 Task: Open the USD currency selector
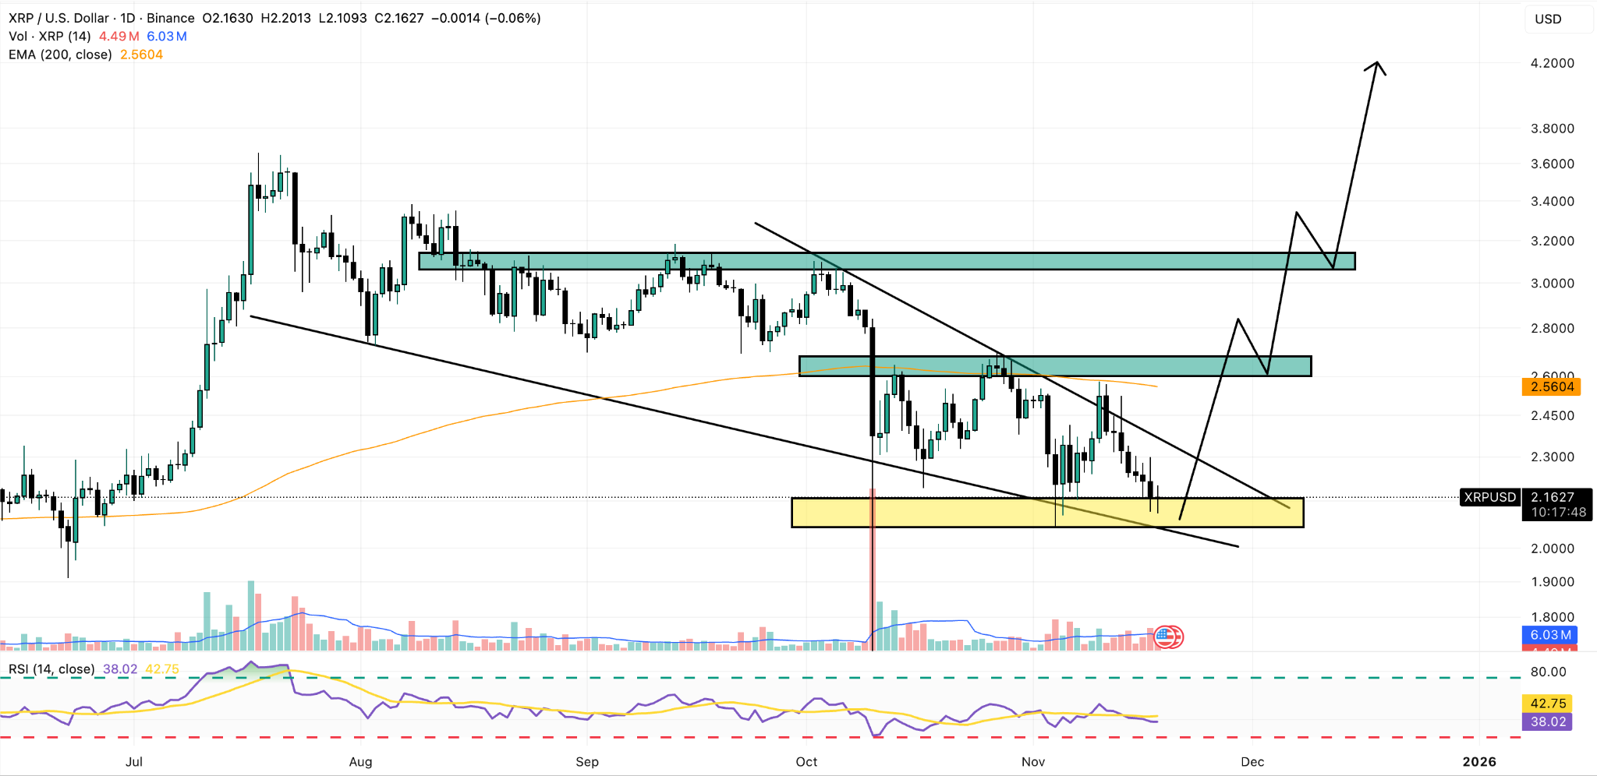[1548, 19]
